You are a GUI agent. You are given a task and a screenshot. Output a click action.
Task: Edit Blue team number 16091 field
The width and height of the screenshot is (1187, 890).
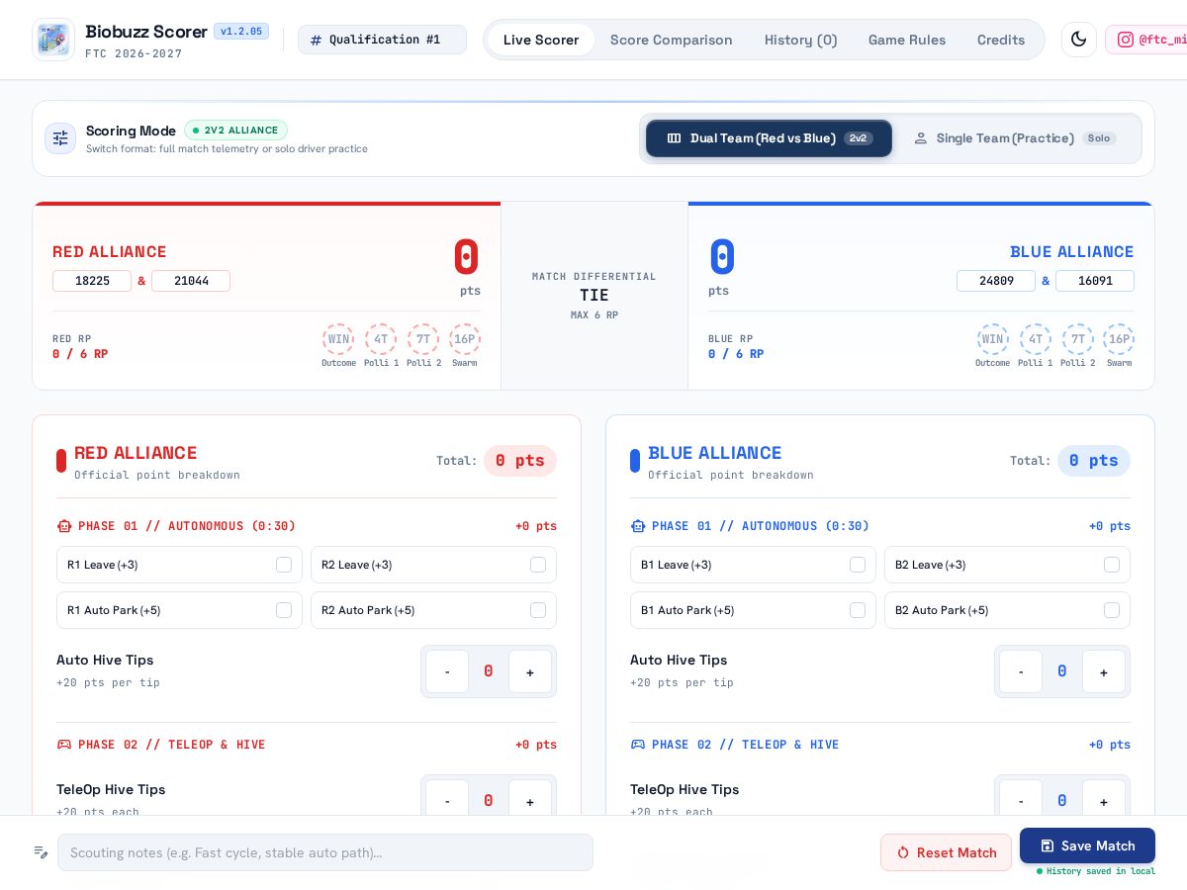[1095, 281]
